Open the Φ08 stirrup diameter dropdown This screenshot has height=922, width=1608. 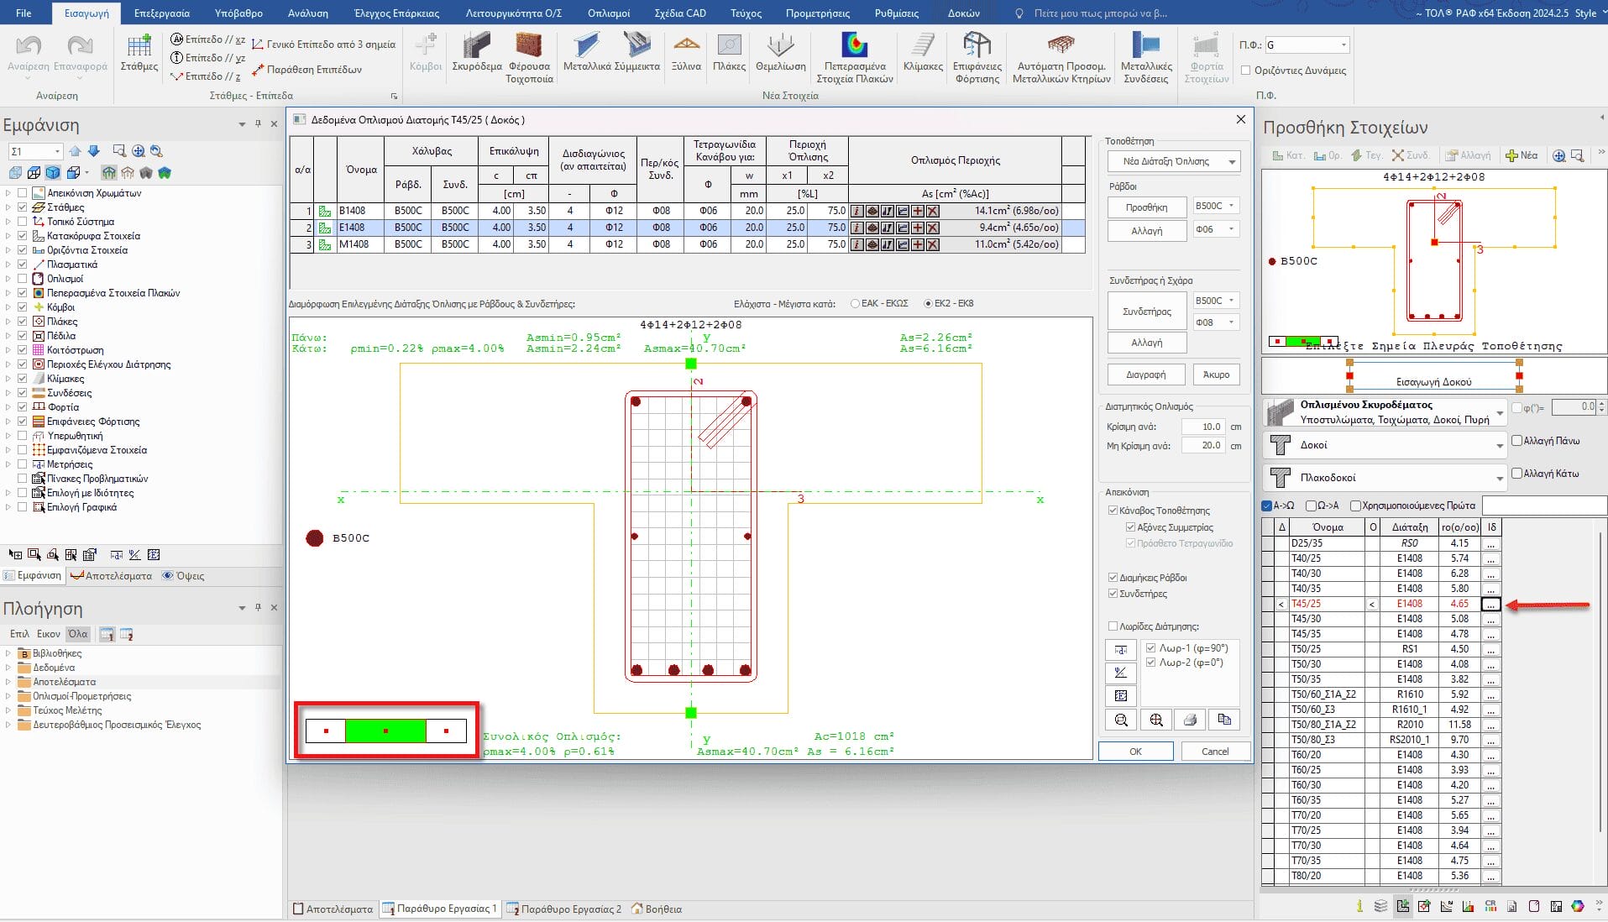[x=1215, y=322]
